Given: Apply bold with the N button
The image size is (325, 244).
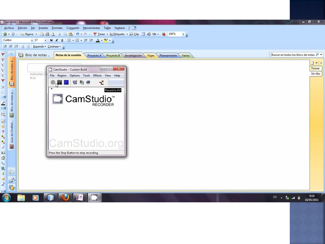Looking at the screenshot, I should (51, 40).
